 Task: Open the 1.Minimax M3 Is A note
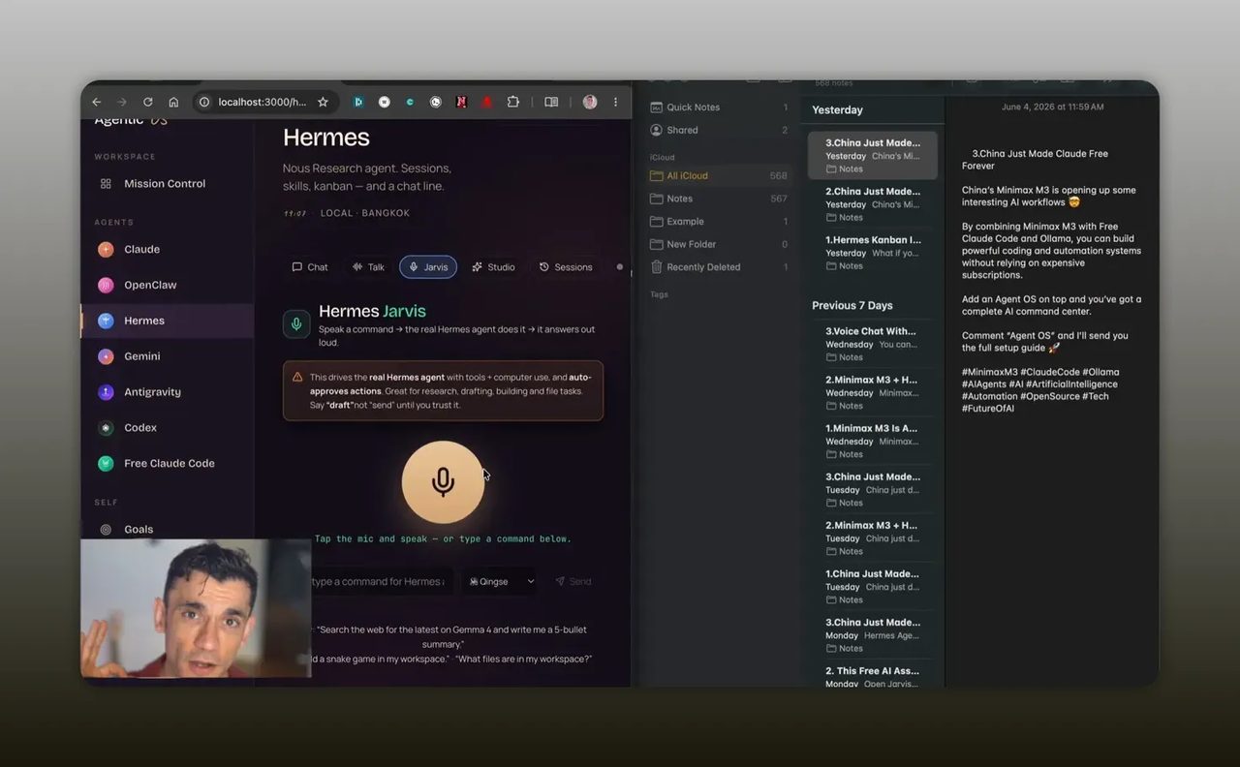point(873,441)
